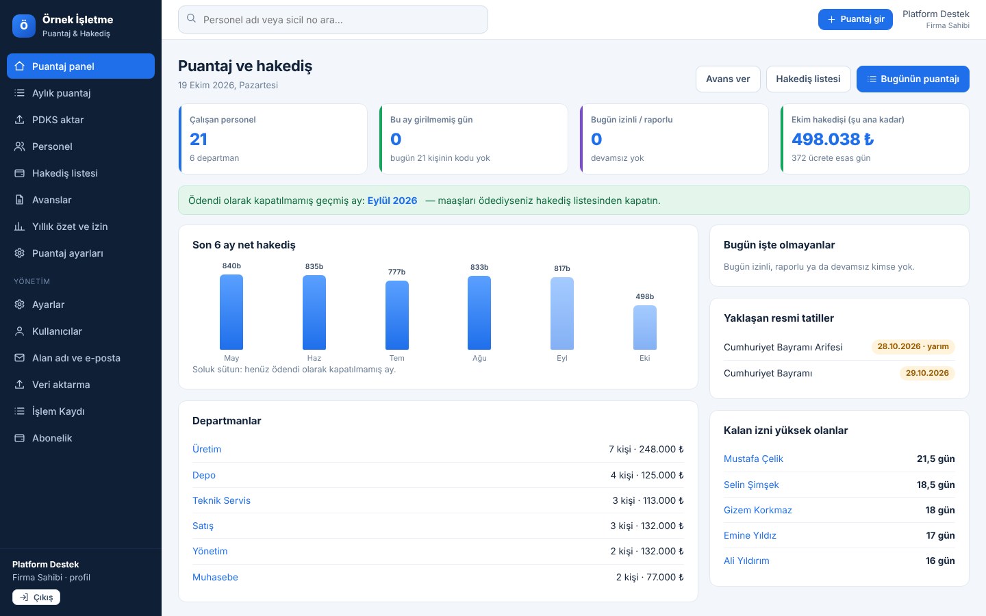Click the home icon beside Puantaj panel

tap(19, 66)
